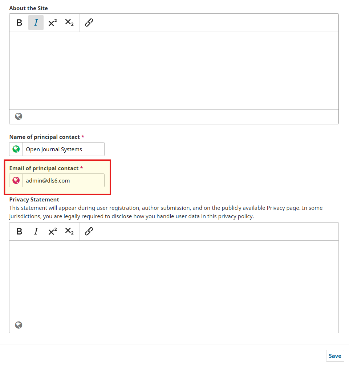
Task: Insert link in Privacy Statement editor
Action: tap(89, 231)
